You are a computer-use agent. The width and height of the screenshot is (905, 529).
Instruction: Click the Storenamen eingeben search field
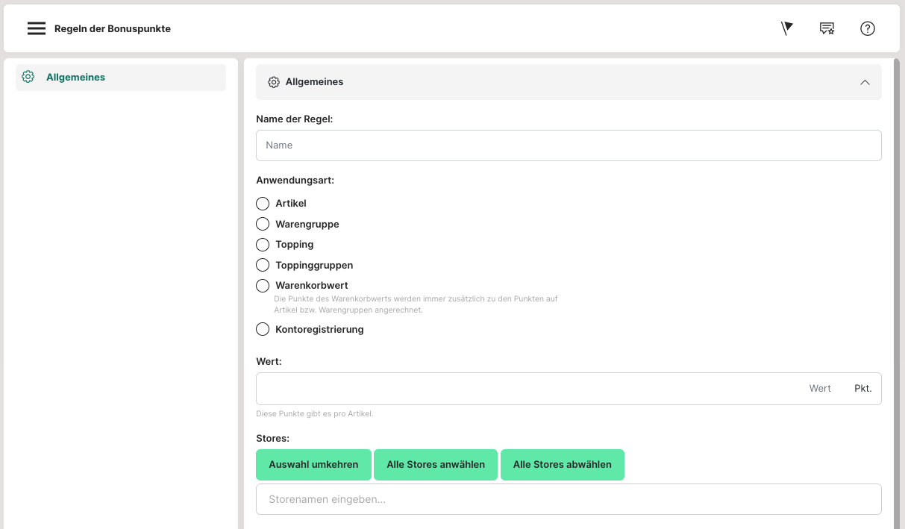(569, 499)
